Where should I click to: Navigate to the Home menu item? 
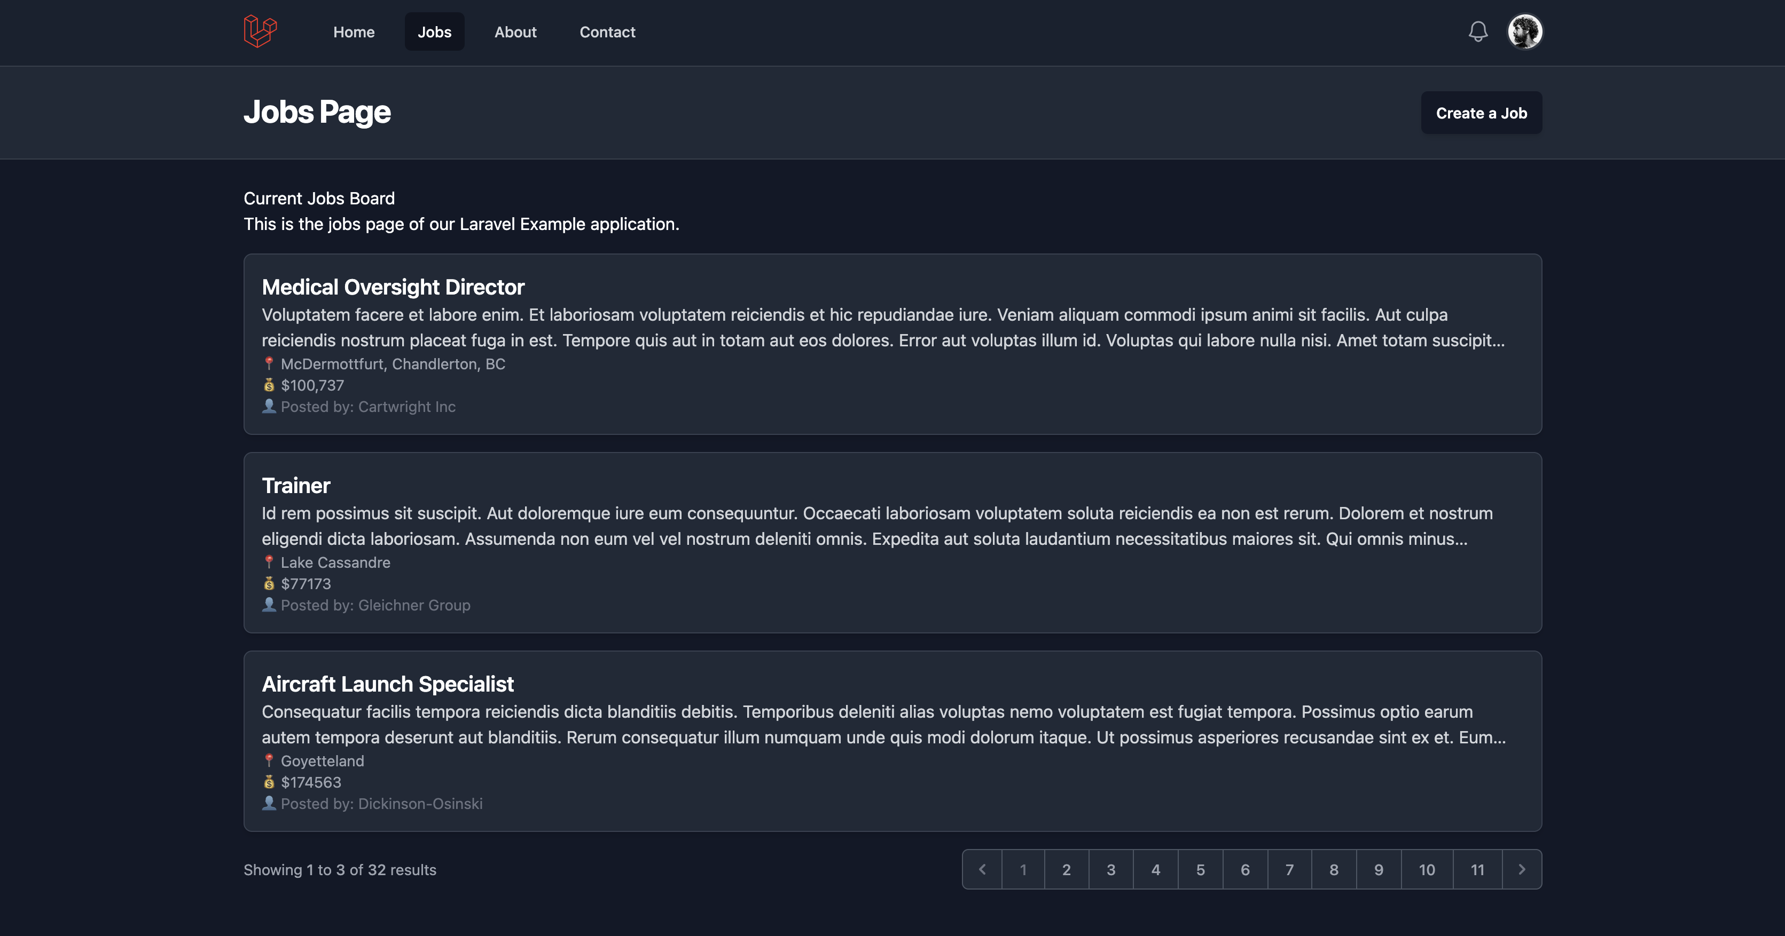point(354,32)
